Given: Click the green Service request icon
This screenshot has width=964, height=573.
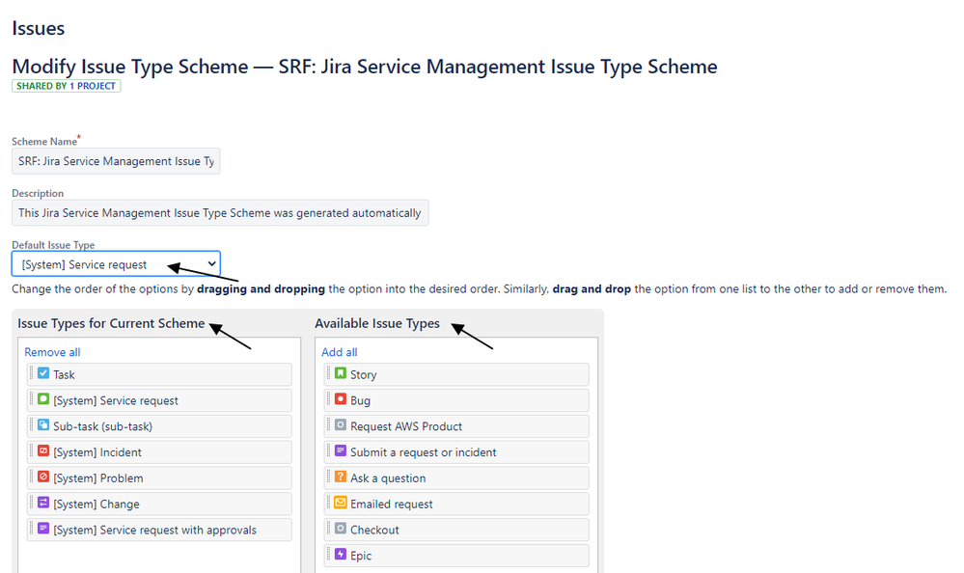Looking at the screenshot, I should 43,399.
